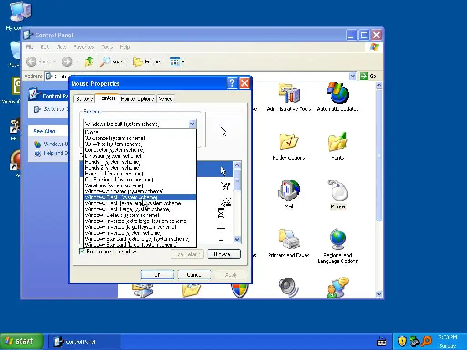467x350 pixels.
Task: Select the Mouse control panel icon
Action: (337, 194)
